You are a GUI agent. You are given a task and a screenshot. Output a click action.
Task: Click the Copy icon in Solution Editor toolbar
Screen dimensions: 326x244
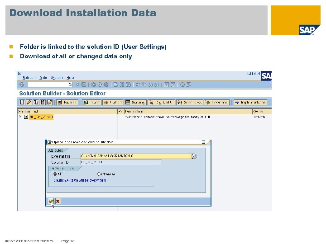pos(36,102)
